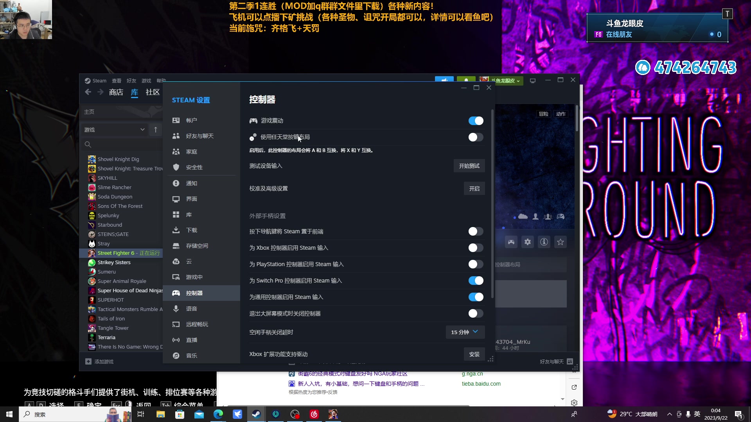Viewport: 751px width, 422px height.
Task: Open 云 cloud settings section
Action: [x=201, y=261]
